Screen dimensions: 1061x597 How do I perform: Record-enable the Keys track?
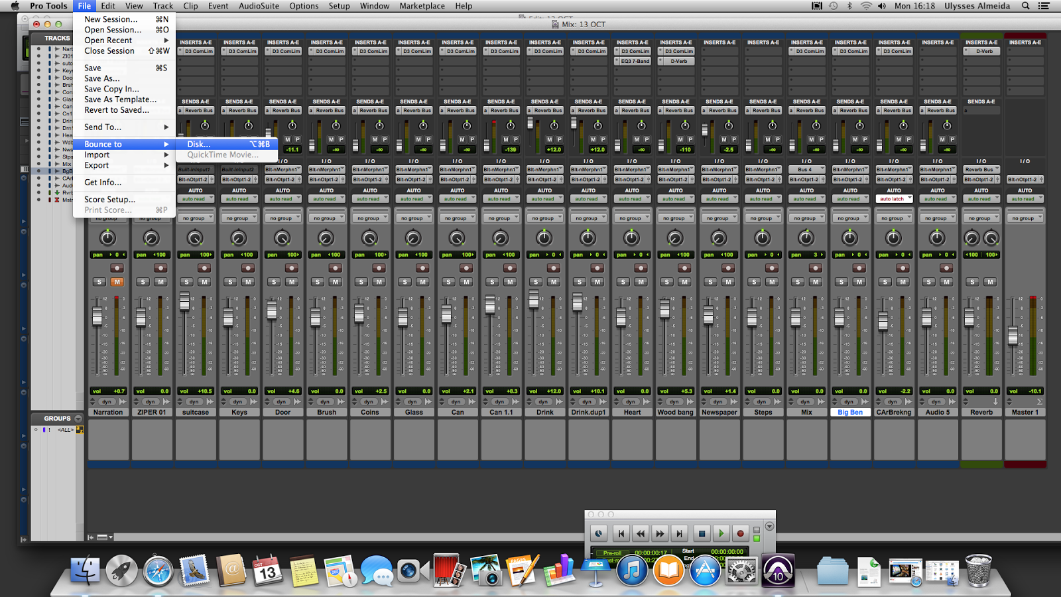click(248, 268)
